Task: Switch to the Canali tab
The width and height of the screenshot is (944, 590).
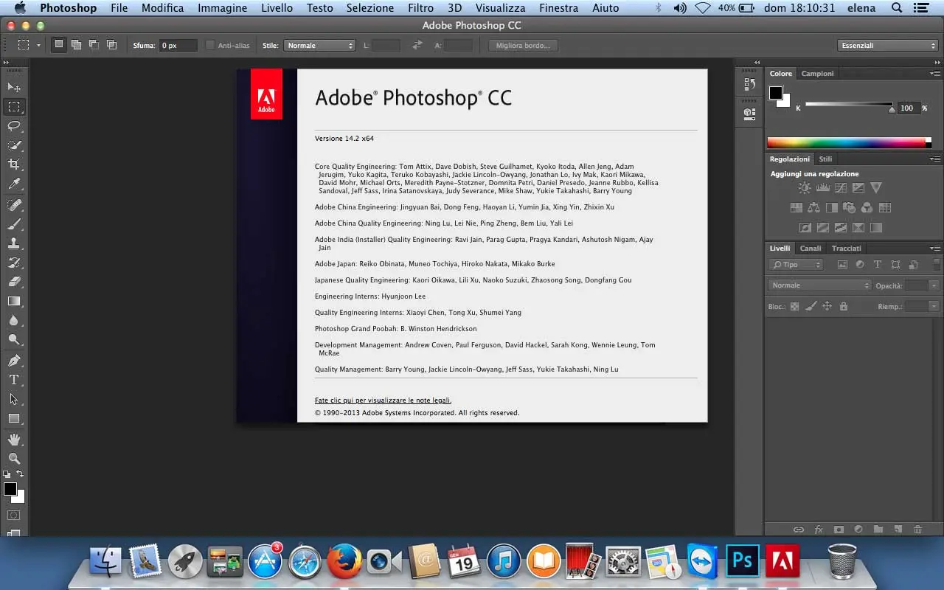Action: pyautogui.click(x=810, y=249)
